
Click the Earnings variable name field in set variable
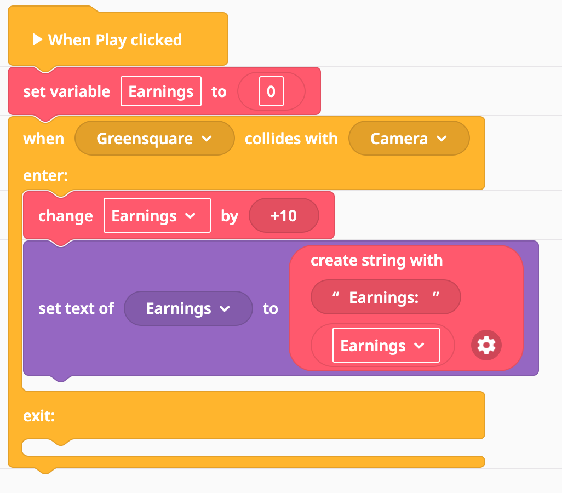point(161,91)
